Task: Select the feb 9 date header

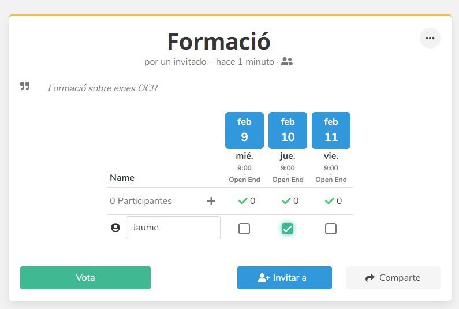Action: pos(244,131)
